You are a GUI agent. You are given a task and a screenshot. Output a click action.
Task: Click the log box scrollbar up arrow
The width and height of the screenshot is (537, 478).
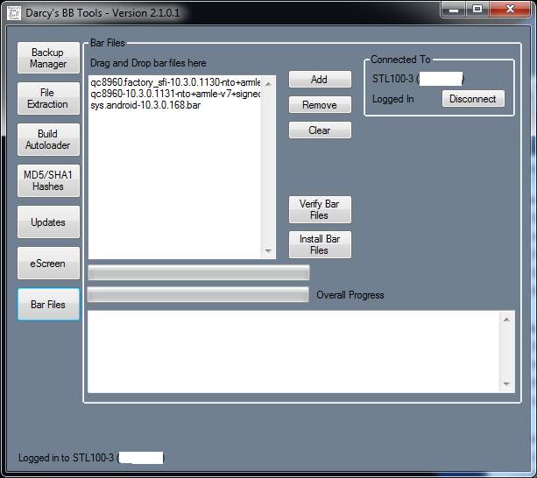(507, 320)
